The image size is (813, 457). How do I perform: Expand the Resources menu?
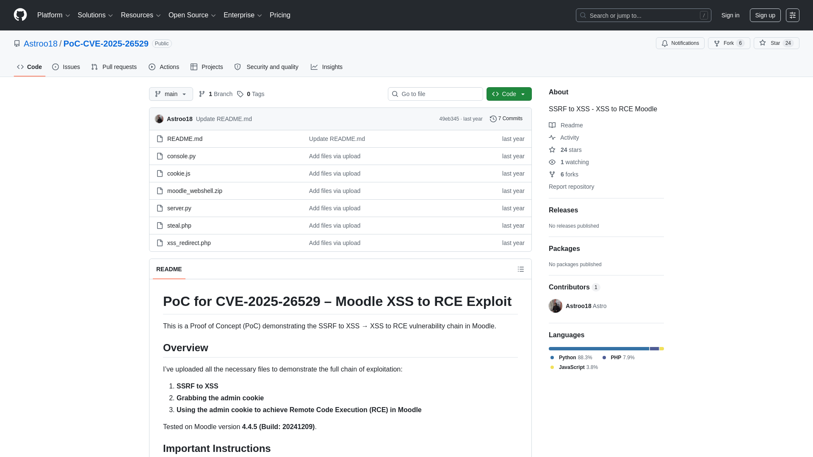(x=141, y=15)
